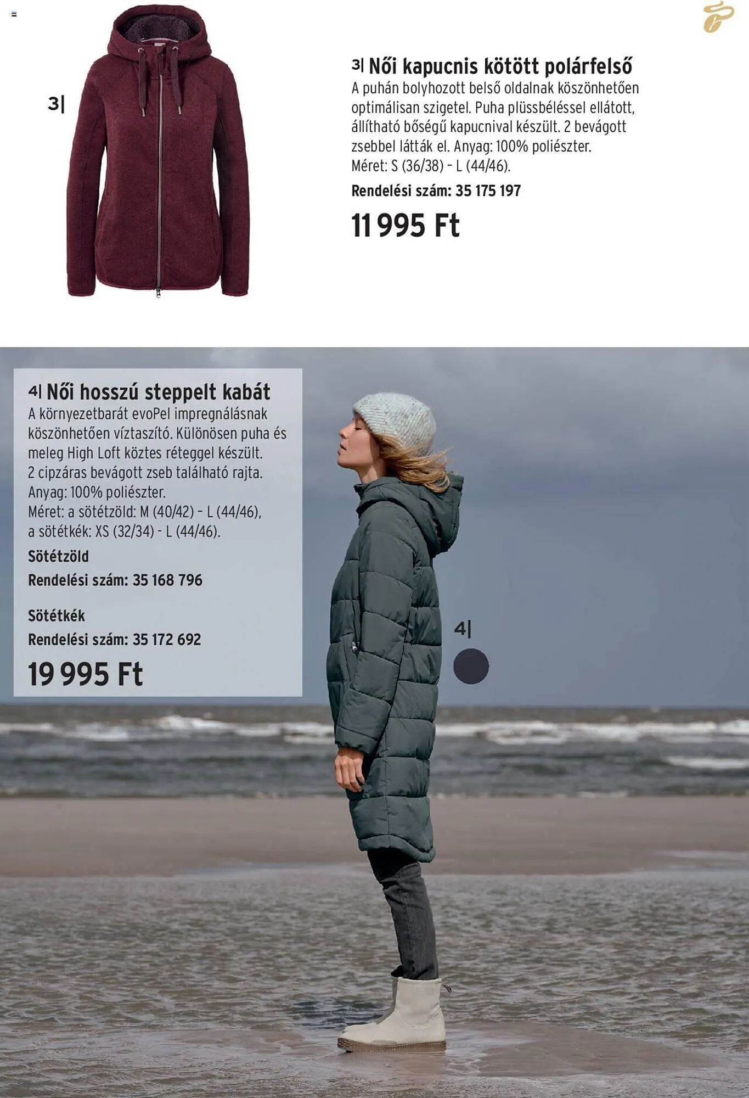Click the '3|' marker beside the jacket
749x1098 pixels.
(x=56, y=104)
